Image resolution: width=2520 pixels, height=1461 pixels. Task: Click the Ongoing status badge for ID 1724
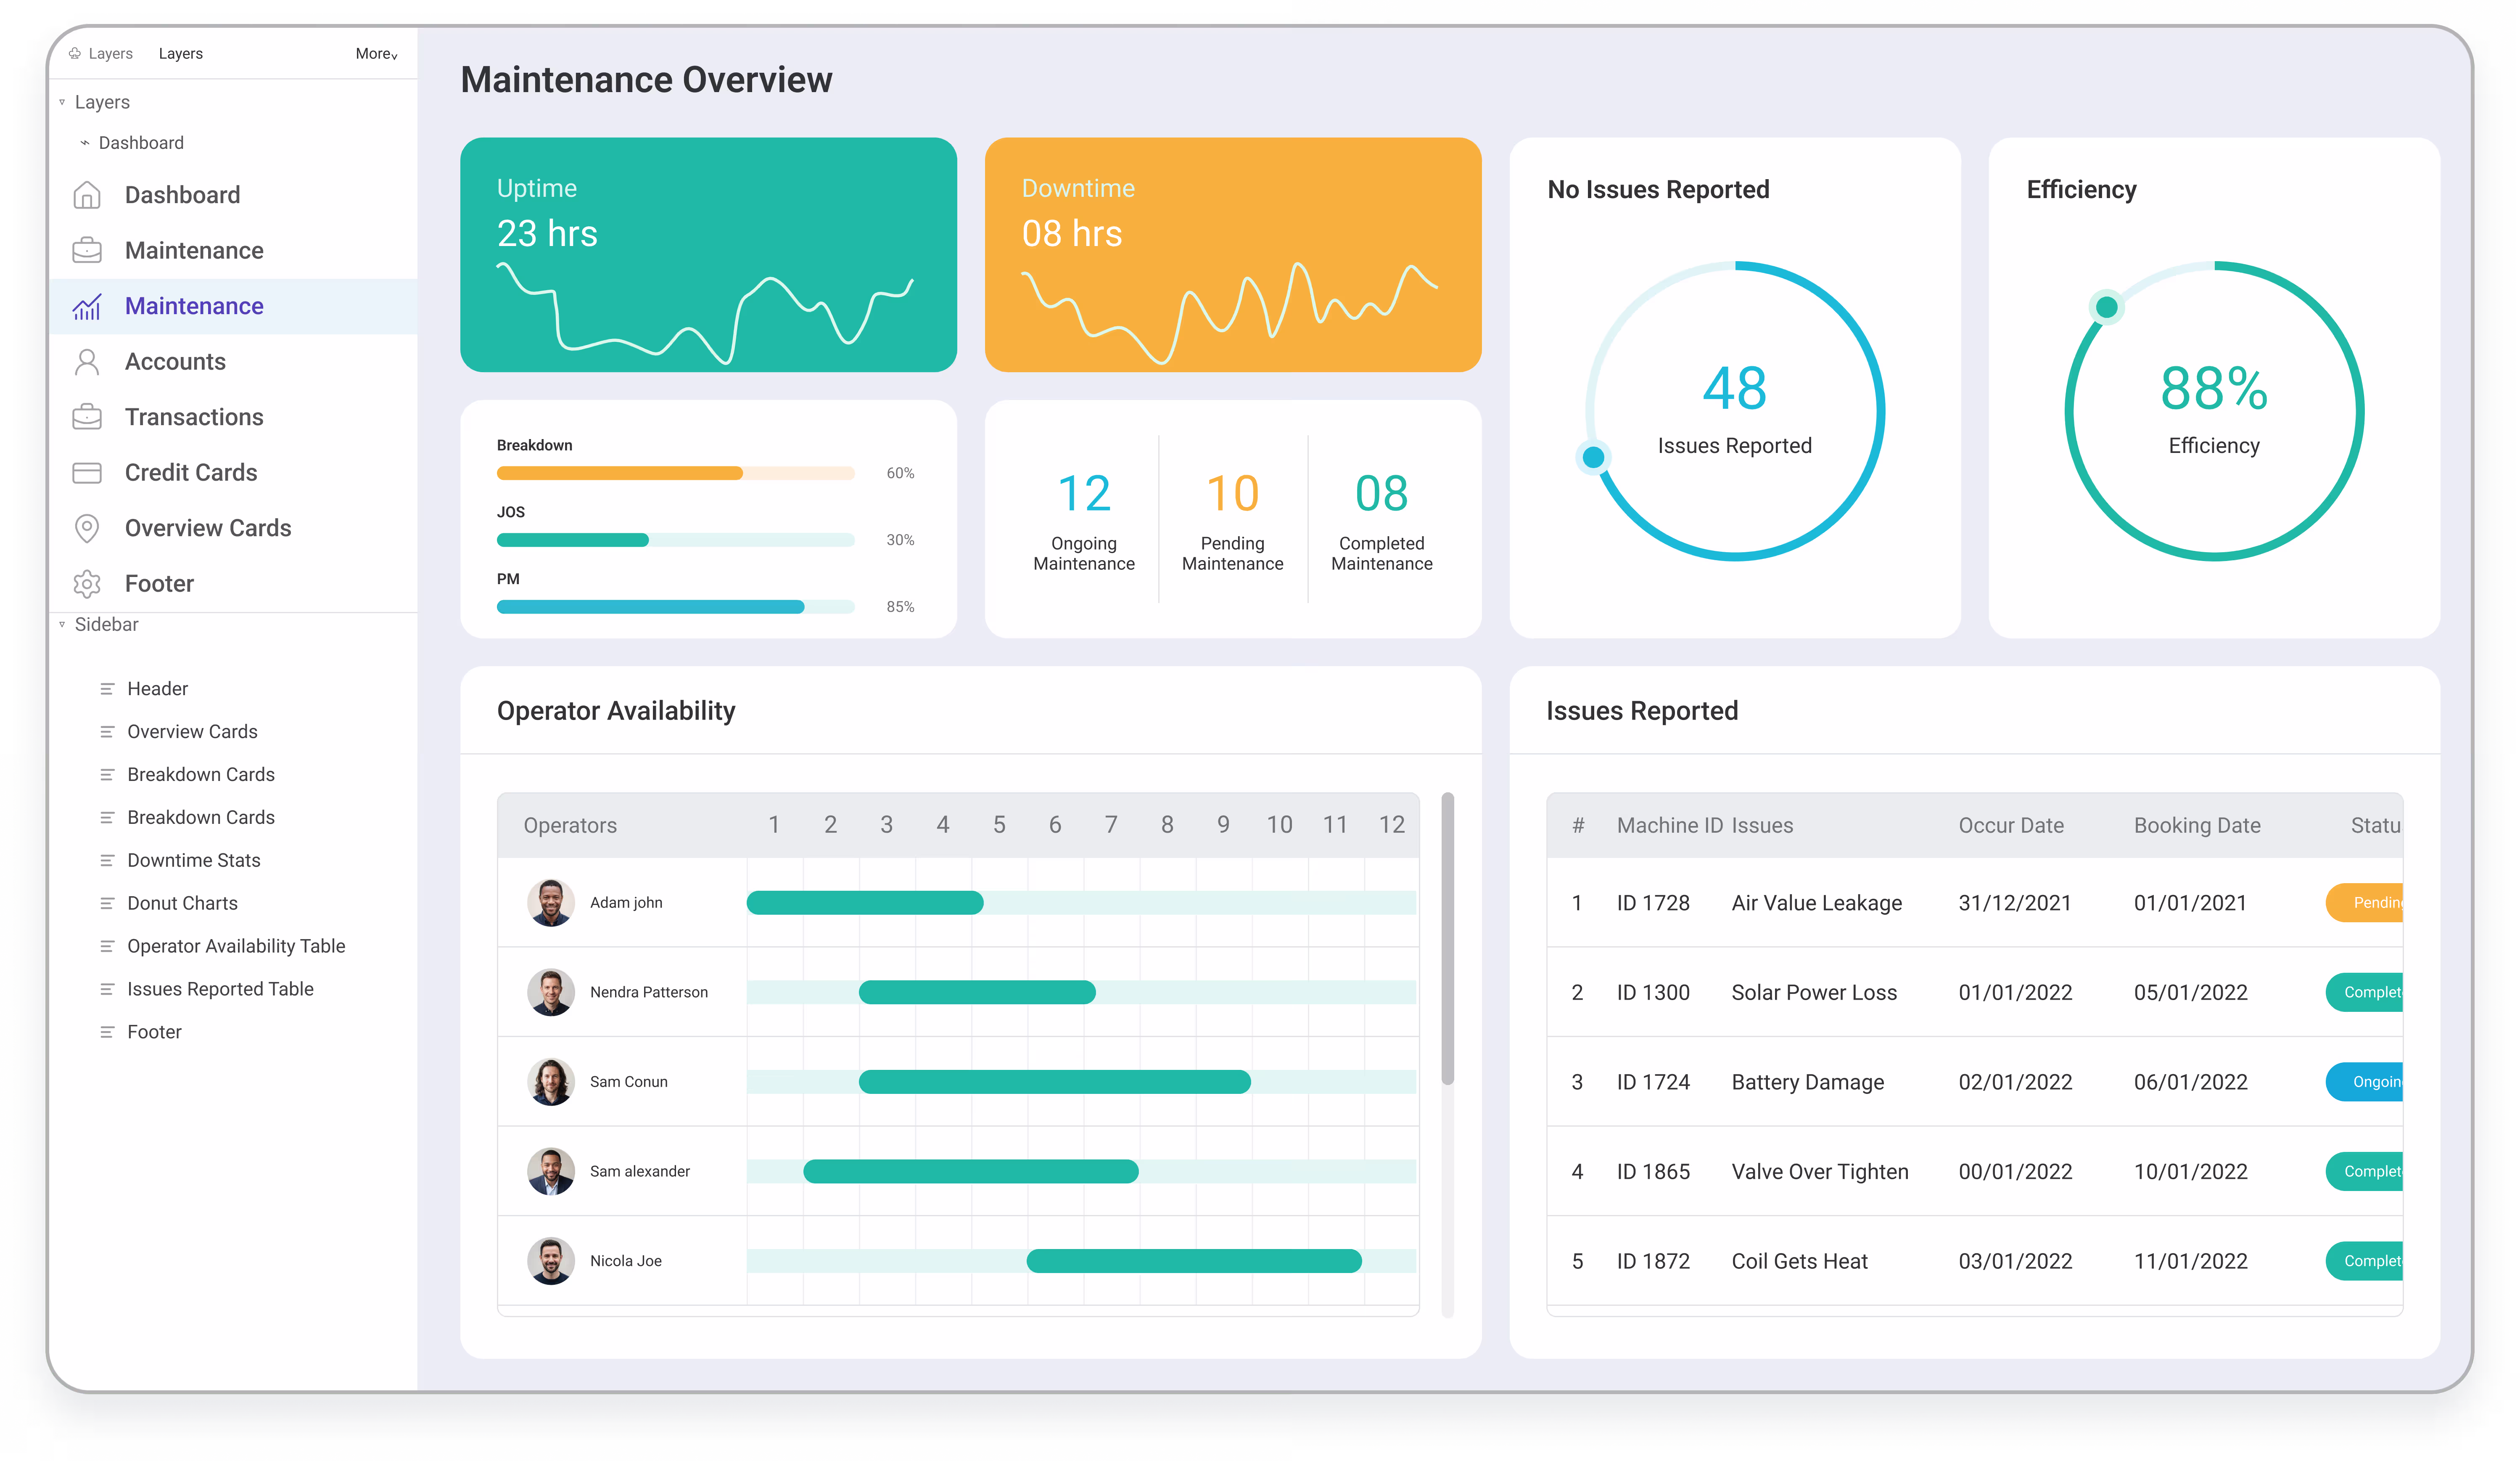pyautogui.click(x=2364, y=1082)
